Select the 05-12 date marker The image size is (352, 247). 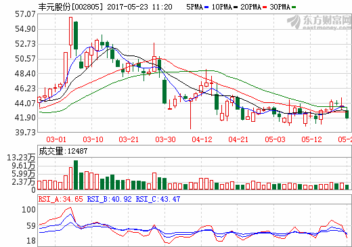311,139
